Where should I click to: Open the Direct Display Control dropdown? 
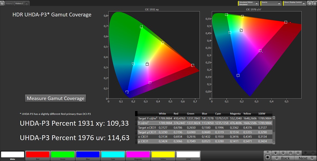coord(295,3)
